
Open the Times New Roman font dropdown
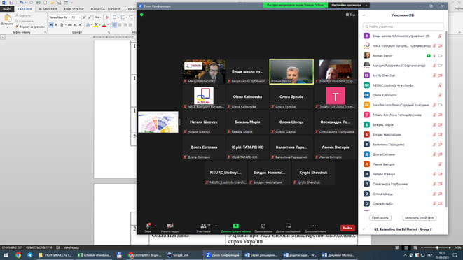(x=60, y=17)
